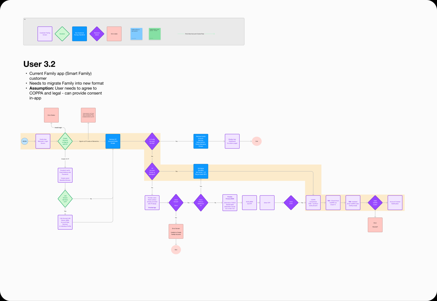Select the Set Name Set MDN blue node
Image resolution: width=437 pixels, height=301 pixels.
click(x=201, y=171)
